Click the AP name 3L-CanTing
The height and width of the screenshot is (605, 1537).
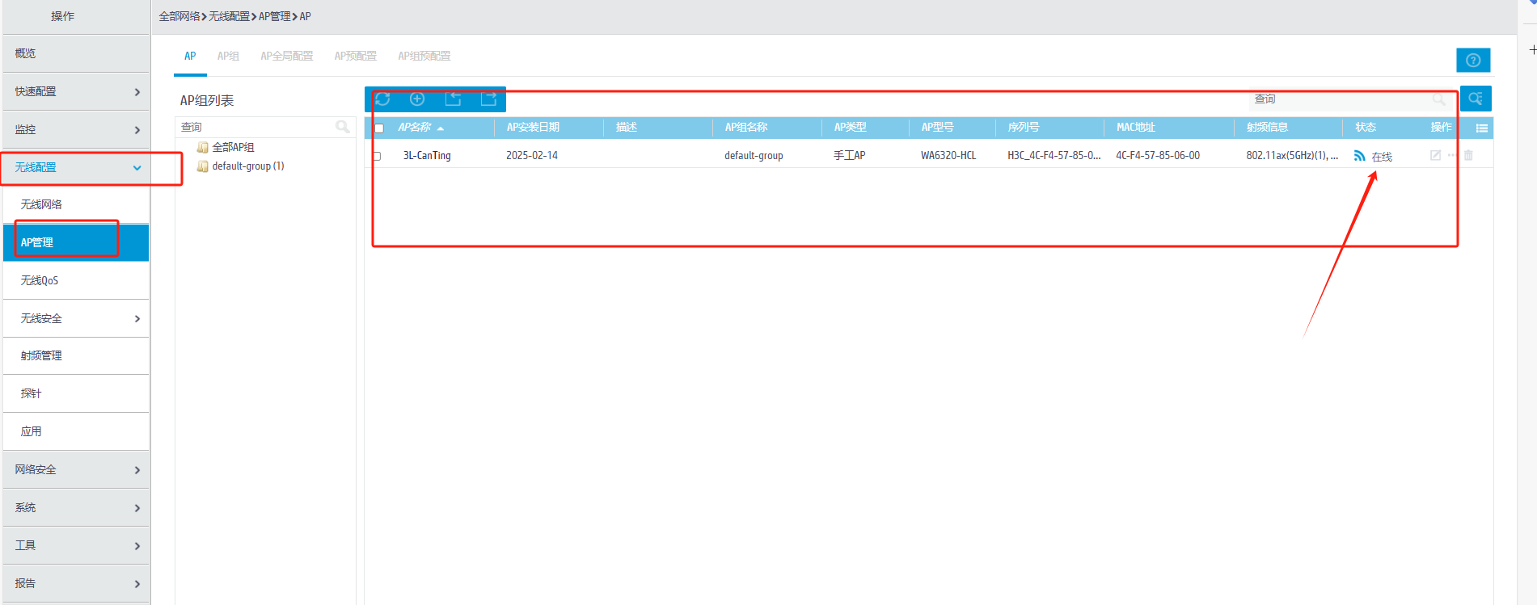pos(427,156)
